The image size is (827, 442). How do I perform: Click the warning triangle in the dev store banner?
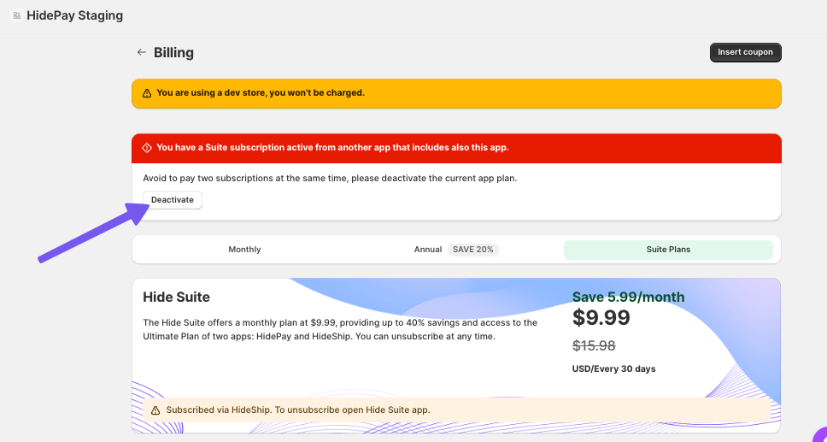pyautogui.click(x=147, y=93)
